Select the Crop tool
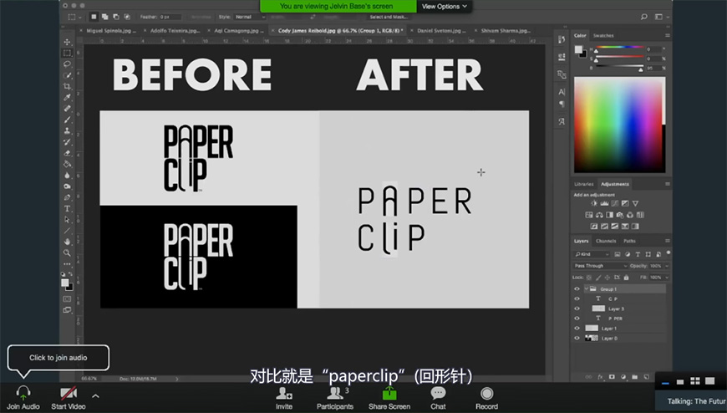The image size is (727, 413). [x=67, y=86]
